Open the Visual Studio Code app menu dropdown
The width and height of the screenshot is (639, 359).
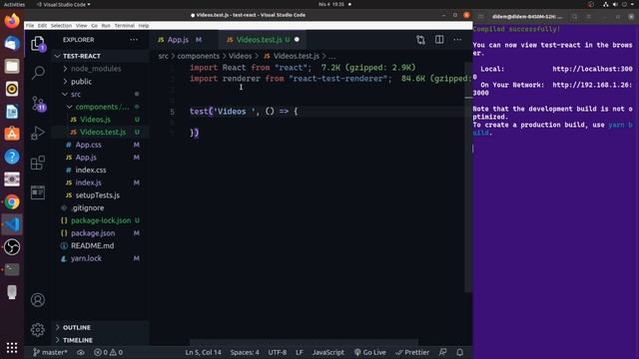point(63,4)
